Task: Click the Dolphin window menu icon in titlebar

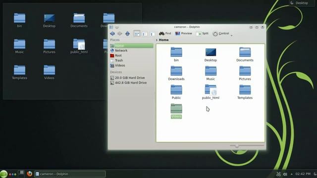Action: (111, 27)
